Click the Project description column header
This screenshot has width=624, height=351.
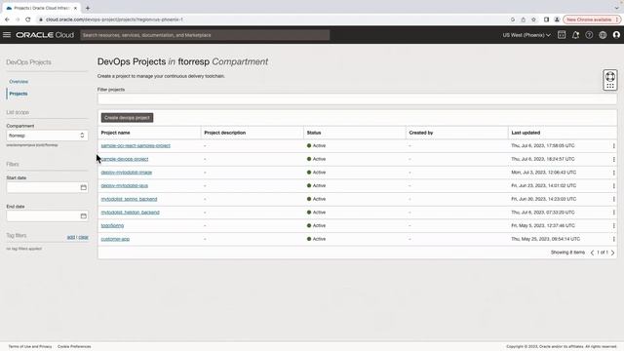coord(225,133)
